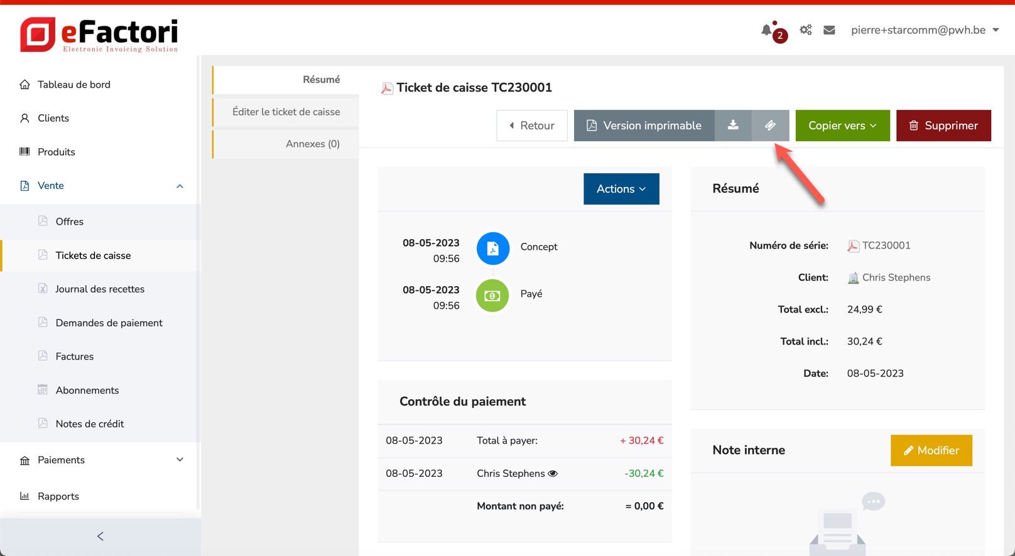
Task: Click the ticket icon next to download
Action: 770,126
